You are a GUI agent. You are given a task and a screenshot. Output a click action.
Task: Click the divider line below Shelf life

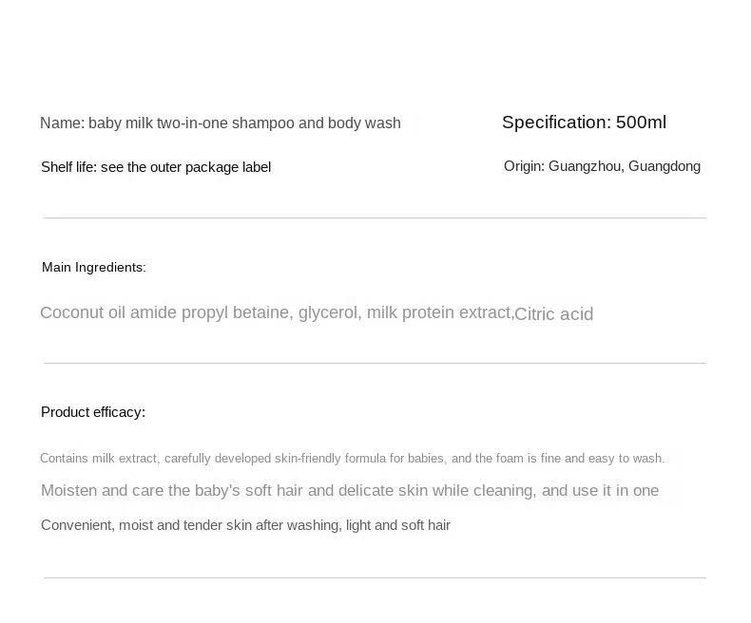[x=375, y=218]
